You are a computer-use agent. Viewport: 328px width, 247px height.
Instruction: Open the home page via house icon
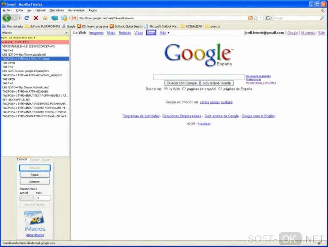click(45, 18)
